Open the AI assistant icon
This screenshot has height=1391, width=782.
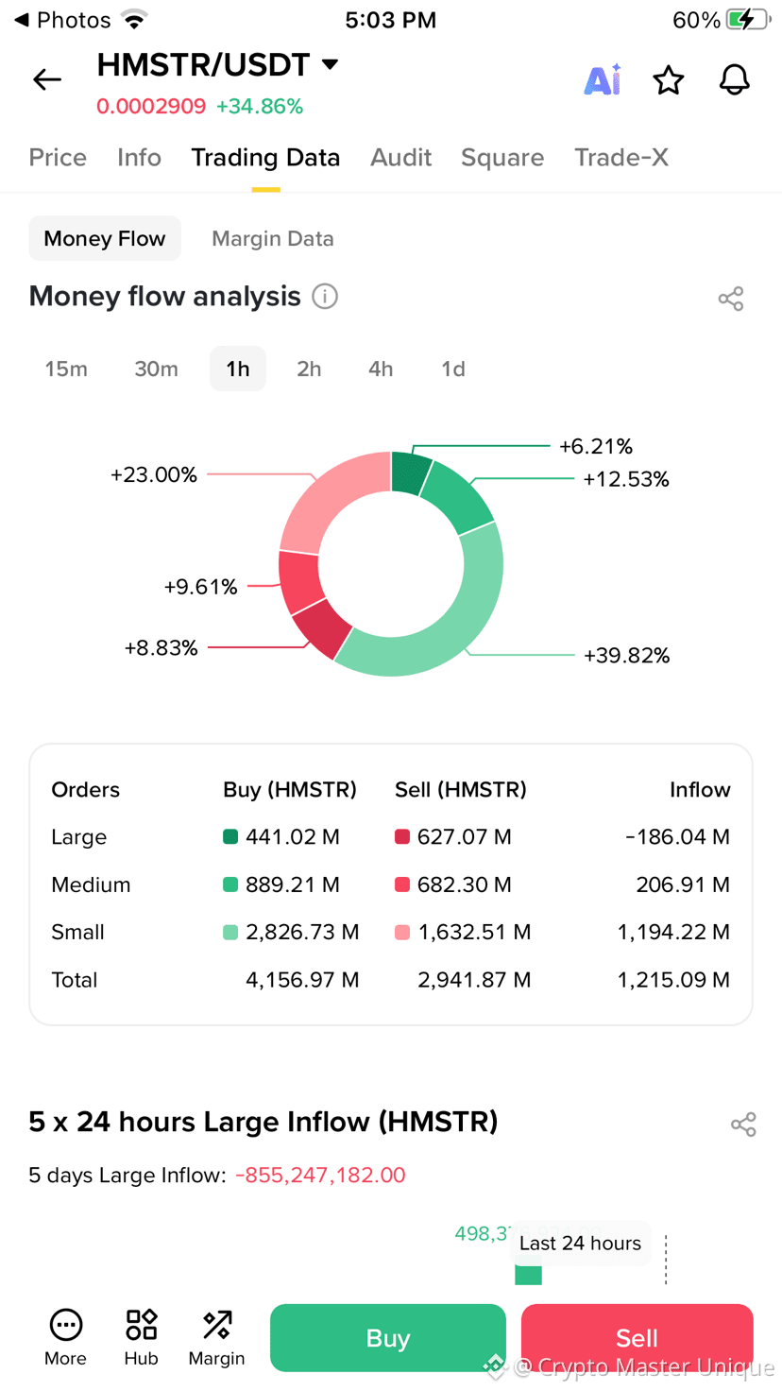603,79
